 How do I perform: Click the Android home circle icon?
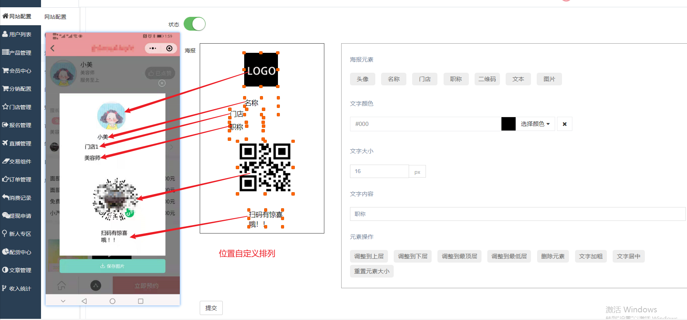pyautogui.click(x=112, y=301)
